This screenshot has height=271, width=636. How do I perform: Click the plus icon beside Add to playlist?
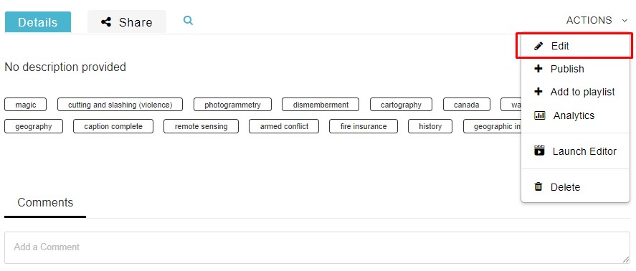(x=538, y=92)
